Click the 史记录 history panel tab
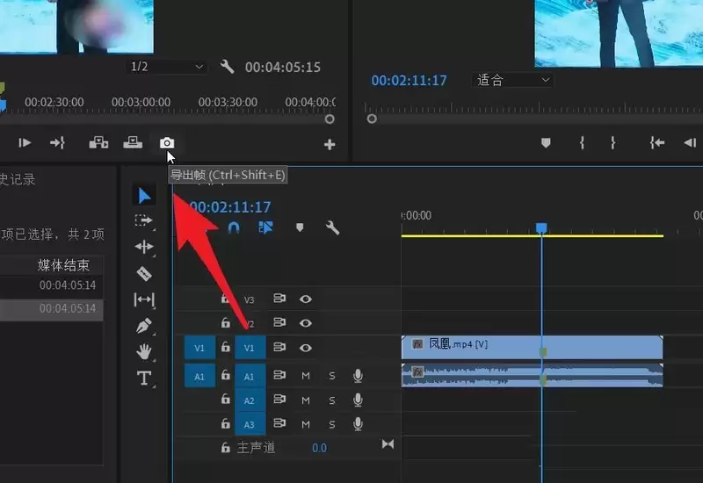 pyautogui.click(x=18, y=179)
